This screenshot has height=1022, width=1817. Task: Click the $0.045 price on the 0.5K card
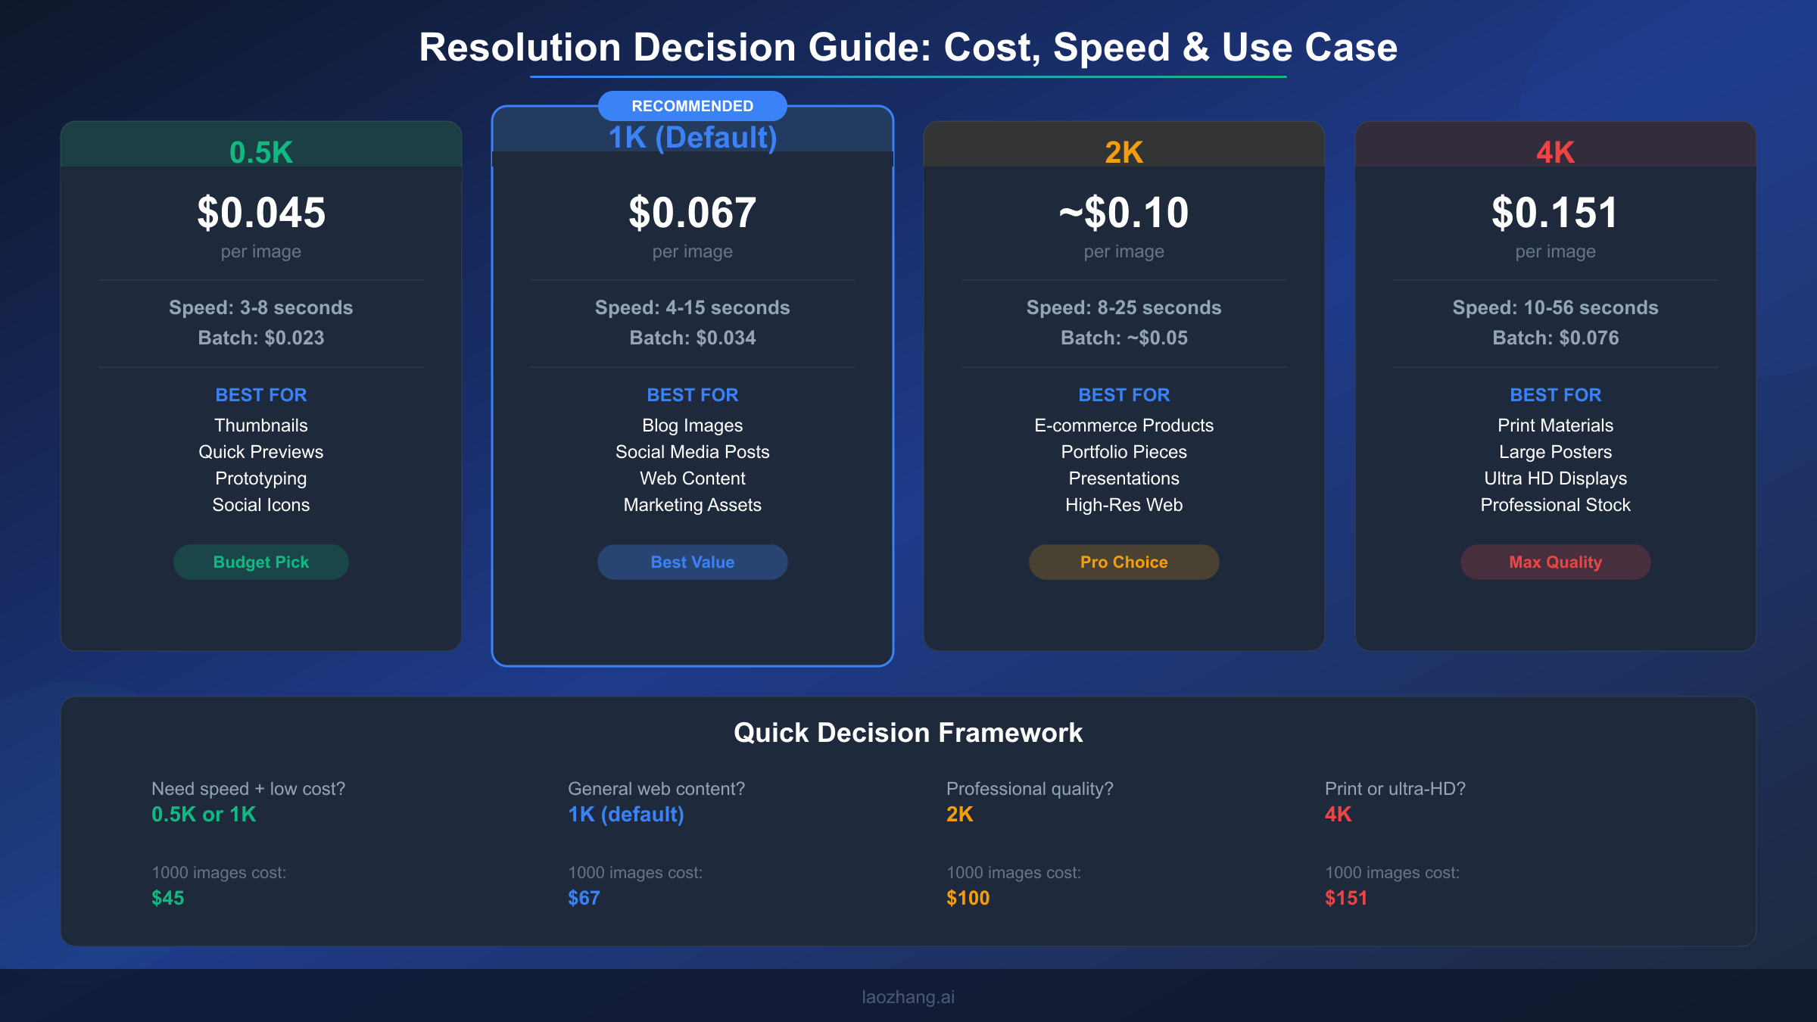click(260, 213)
